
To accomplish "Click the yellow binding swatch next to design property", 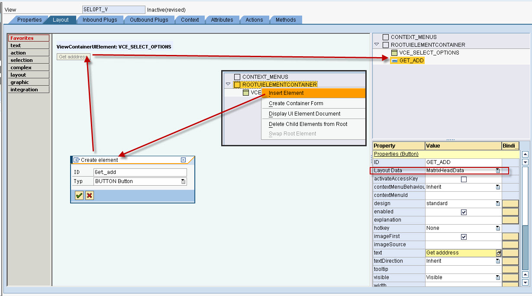I will pos(510,203).
